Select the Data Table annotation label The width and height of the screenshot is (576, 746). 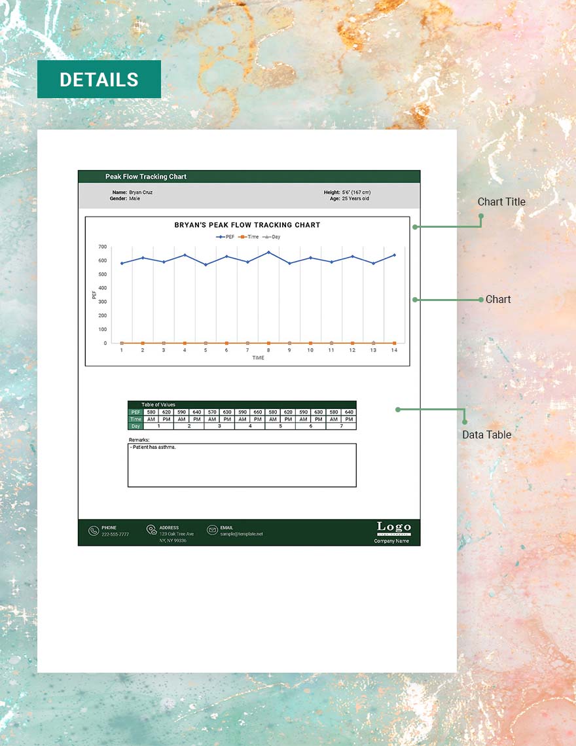(486, 435)
